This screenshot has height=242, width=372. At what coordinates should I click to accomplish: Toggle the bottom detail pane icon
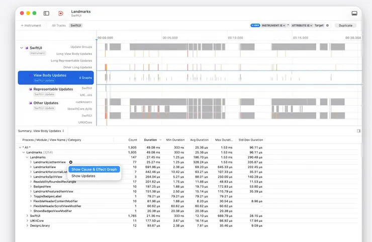tap(354, 14)
